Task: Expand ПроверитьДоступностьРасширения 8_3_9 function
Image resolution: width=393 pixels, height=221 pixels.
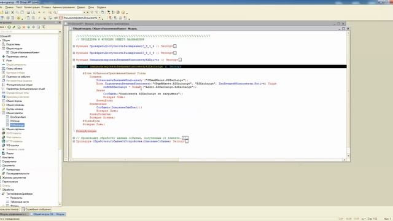Action: click(74, 53)
